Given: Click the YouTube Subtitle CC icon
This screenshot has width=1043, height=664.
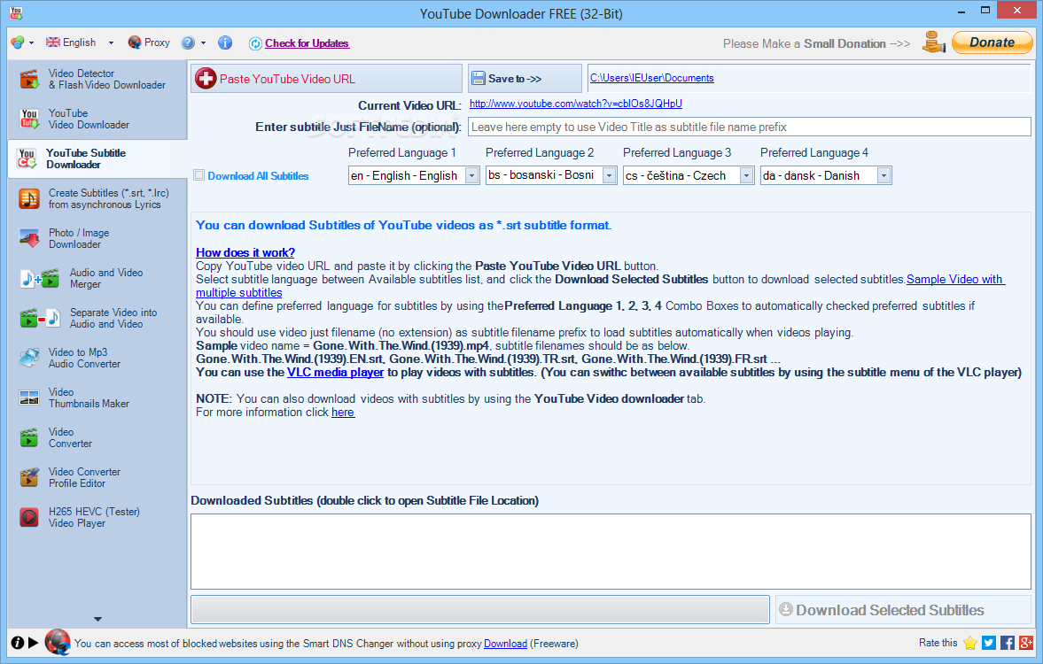Looking at the screenshot, I should pos(27,158).
